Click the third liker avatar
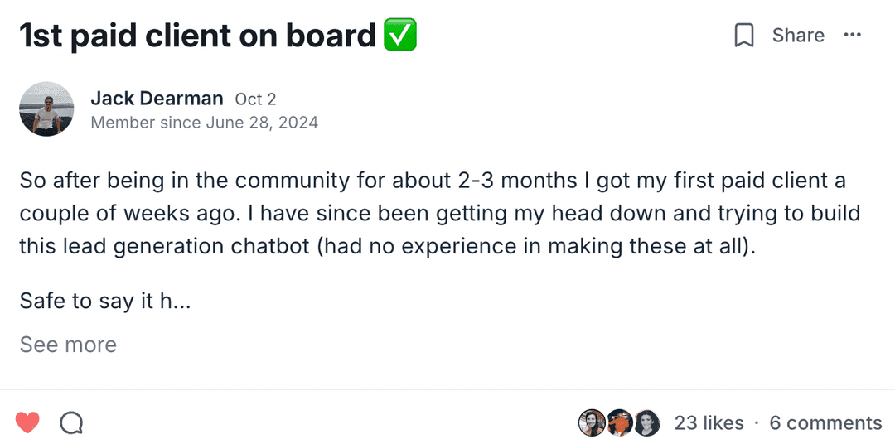Image resolution: width=895 pixels, height=444 pixels. pyautogui.click(x=646, y=423)
